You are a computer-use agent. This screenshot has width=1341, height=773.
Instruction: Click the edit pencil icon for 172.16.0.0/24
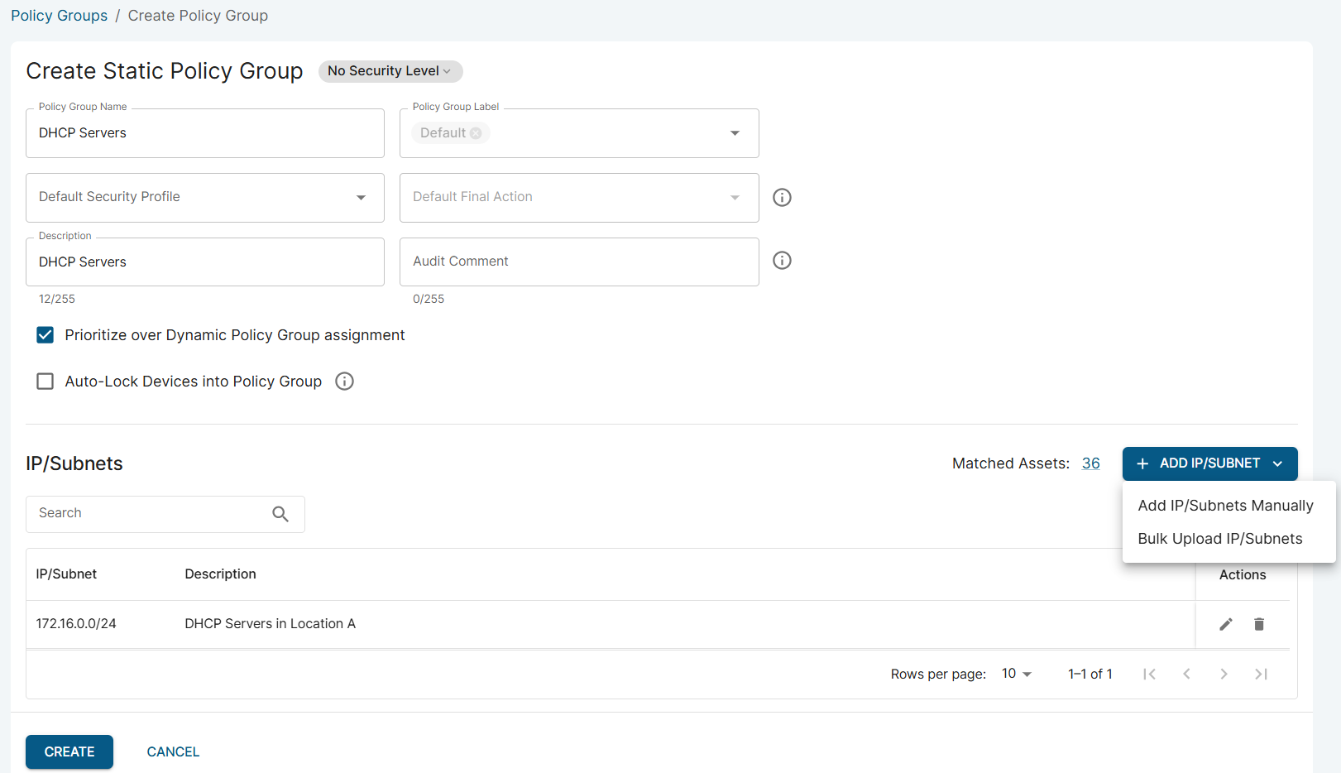pyautogui.click(x=1225, y=624)
